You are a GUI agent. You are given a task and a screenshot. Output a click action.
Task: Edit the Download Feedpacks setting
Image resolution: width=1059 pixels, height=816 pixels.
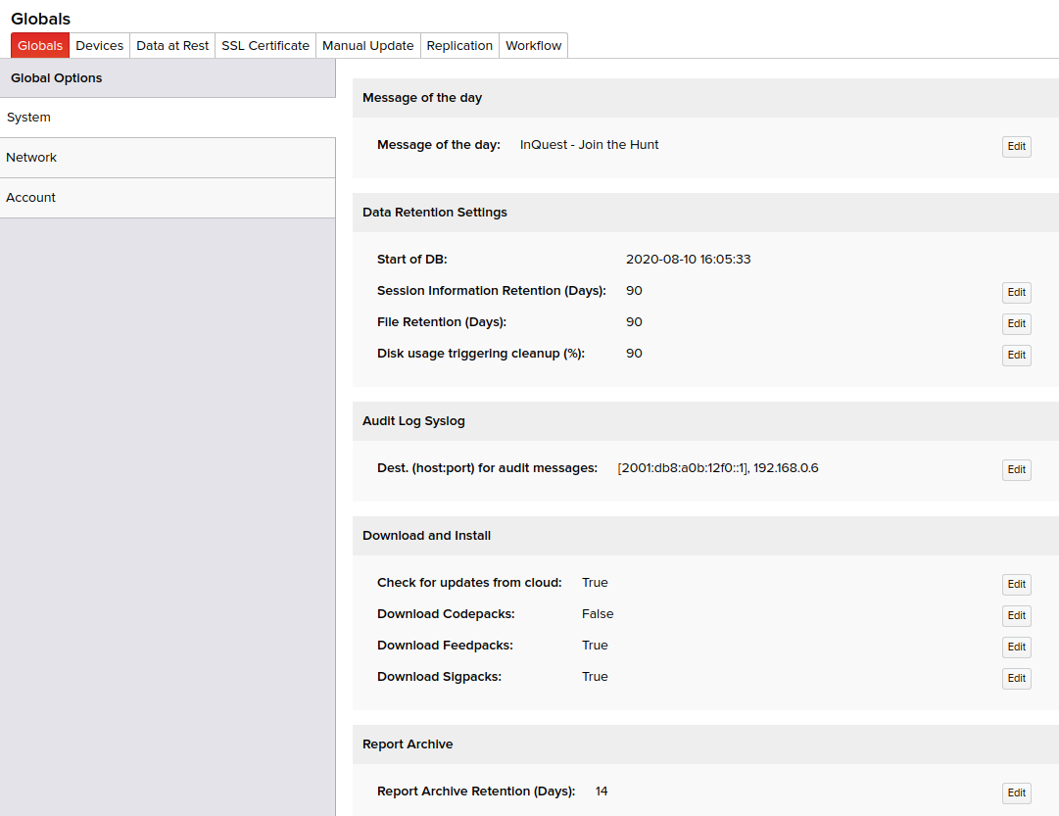[x=1016, y=648]
